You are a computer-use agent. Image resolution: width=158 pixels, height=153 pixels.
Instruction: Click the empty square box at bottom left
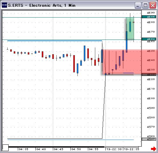point(5,148)
